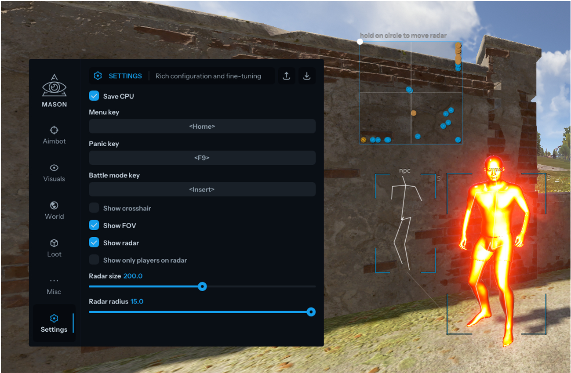
Task: Click the Battle mode key binding field
Action: (x=202, y=189)
